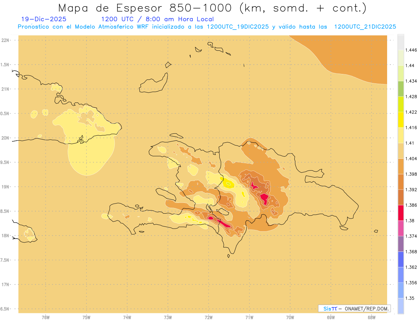Click the colorbar value '1.41'

(410, 143)
